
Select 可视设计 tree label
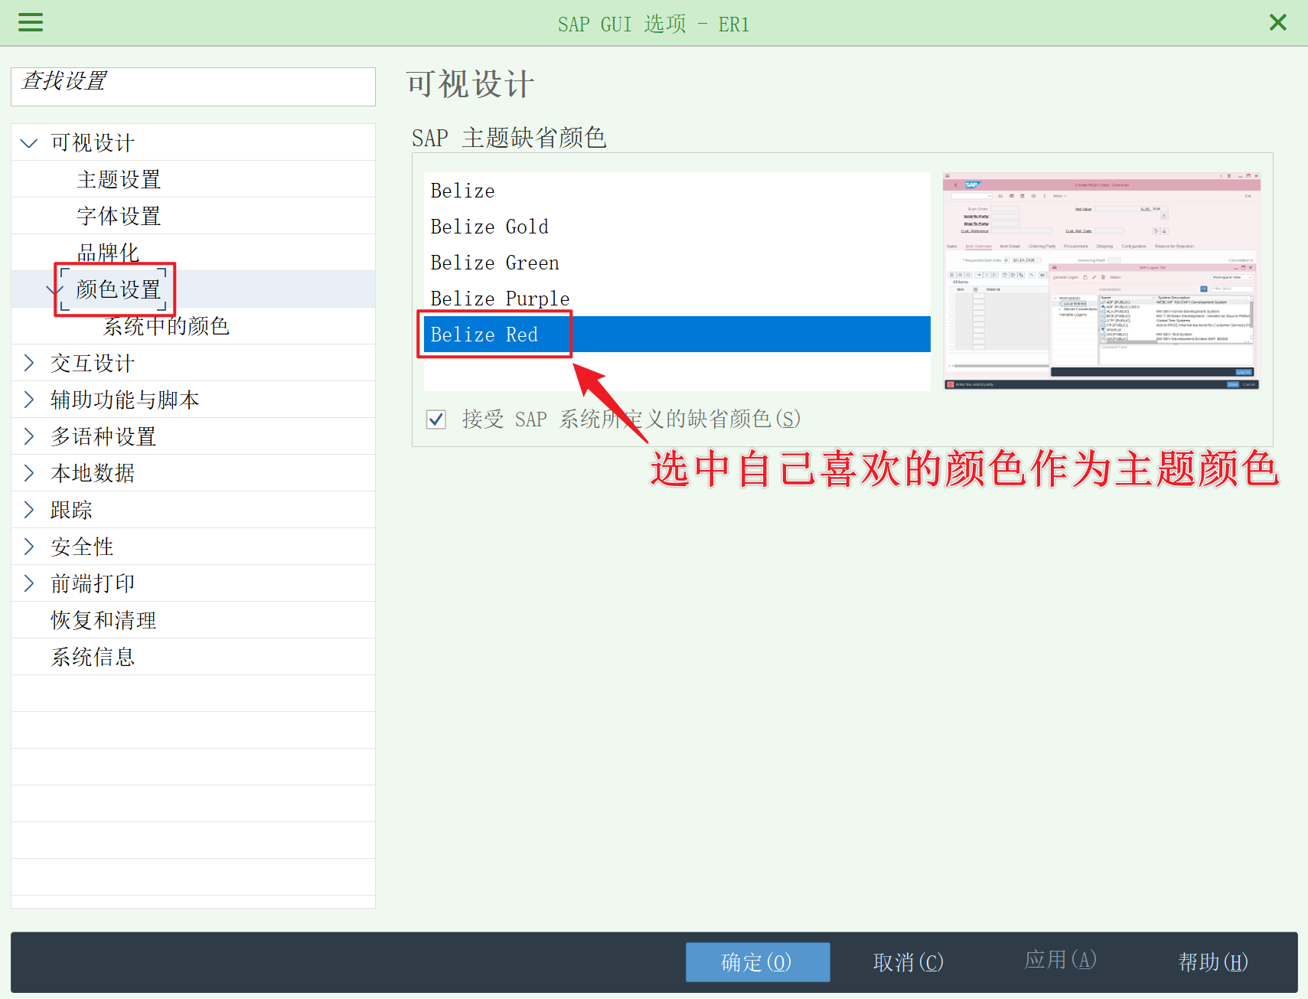(x=93, y=143)
